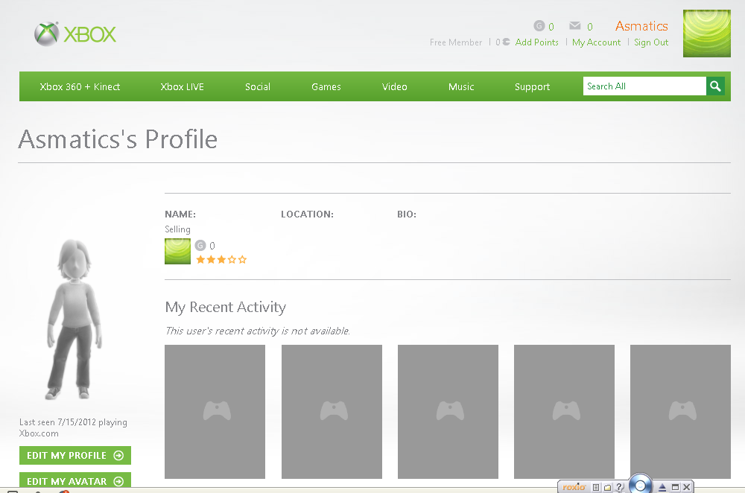The height and width of the screenshot is (493, 745).
Task: Click the first recent activity game tile
Action: 215,411
